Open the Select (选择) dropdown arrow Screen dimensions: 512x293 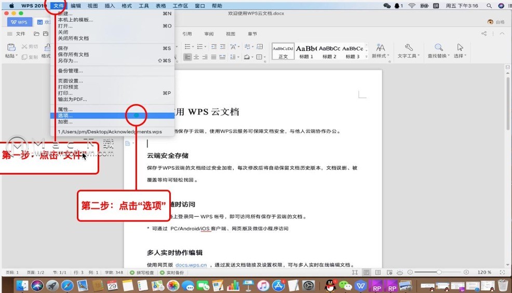[x=465, y=56]
